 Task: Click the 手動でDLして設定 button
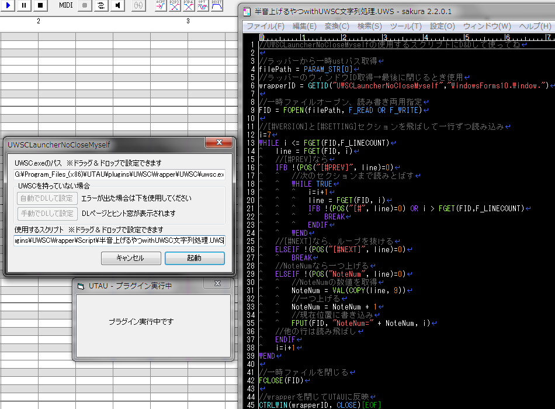tap(47, 214)
